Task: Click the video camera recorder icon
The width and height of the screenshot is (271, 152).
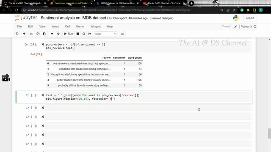Action: click(x=6, y=78)
